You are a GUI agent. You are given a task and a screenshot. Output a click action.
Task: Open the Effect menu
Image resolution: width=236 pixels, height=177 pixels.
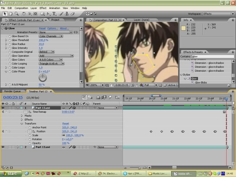point(43,8)
